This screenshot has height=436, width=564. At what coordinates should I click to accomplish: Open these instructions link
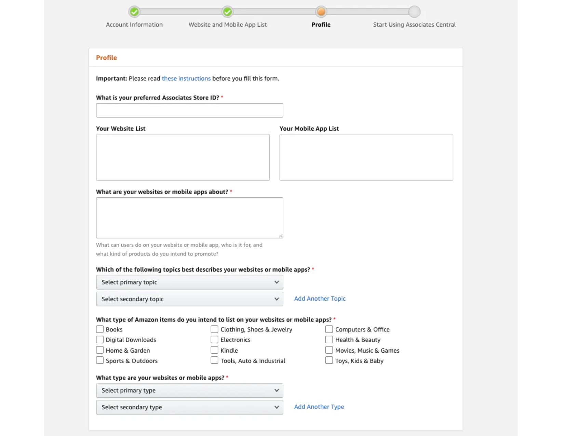pyautogui.click(x=186, y=78)
